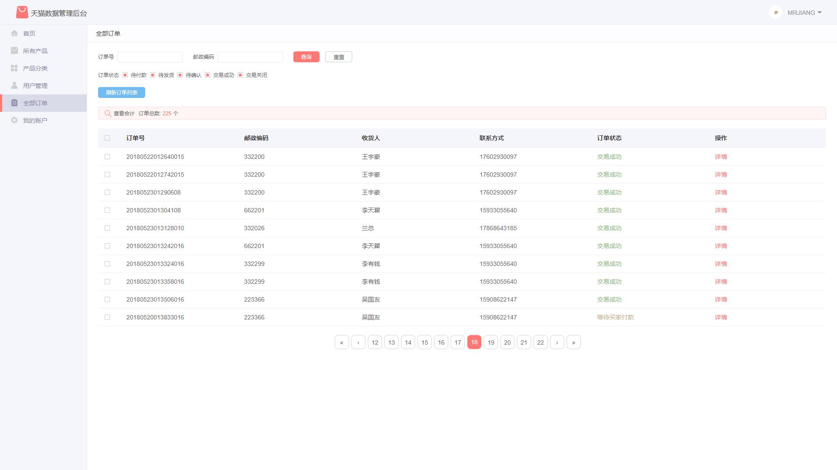The image size is (837, 470).
Task: Open the MRJIANG account dropdown
Action: tap(804, 13)
